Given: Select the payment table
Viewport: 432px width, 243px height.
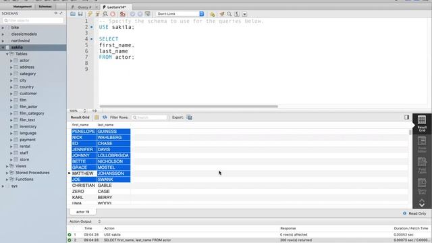Looking at the screenshot, I should (27, 140).
